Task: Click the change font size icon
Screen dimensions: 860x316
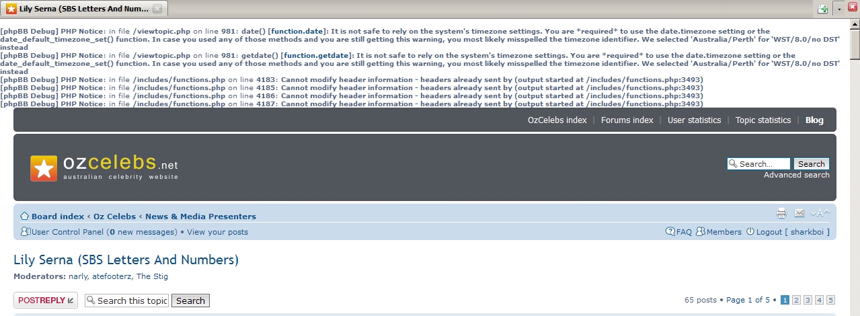Action: click(820, 213)
